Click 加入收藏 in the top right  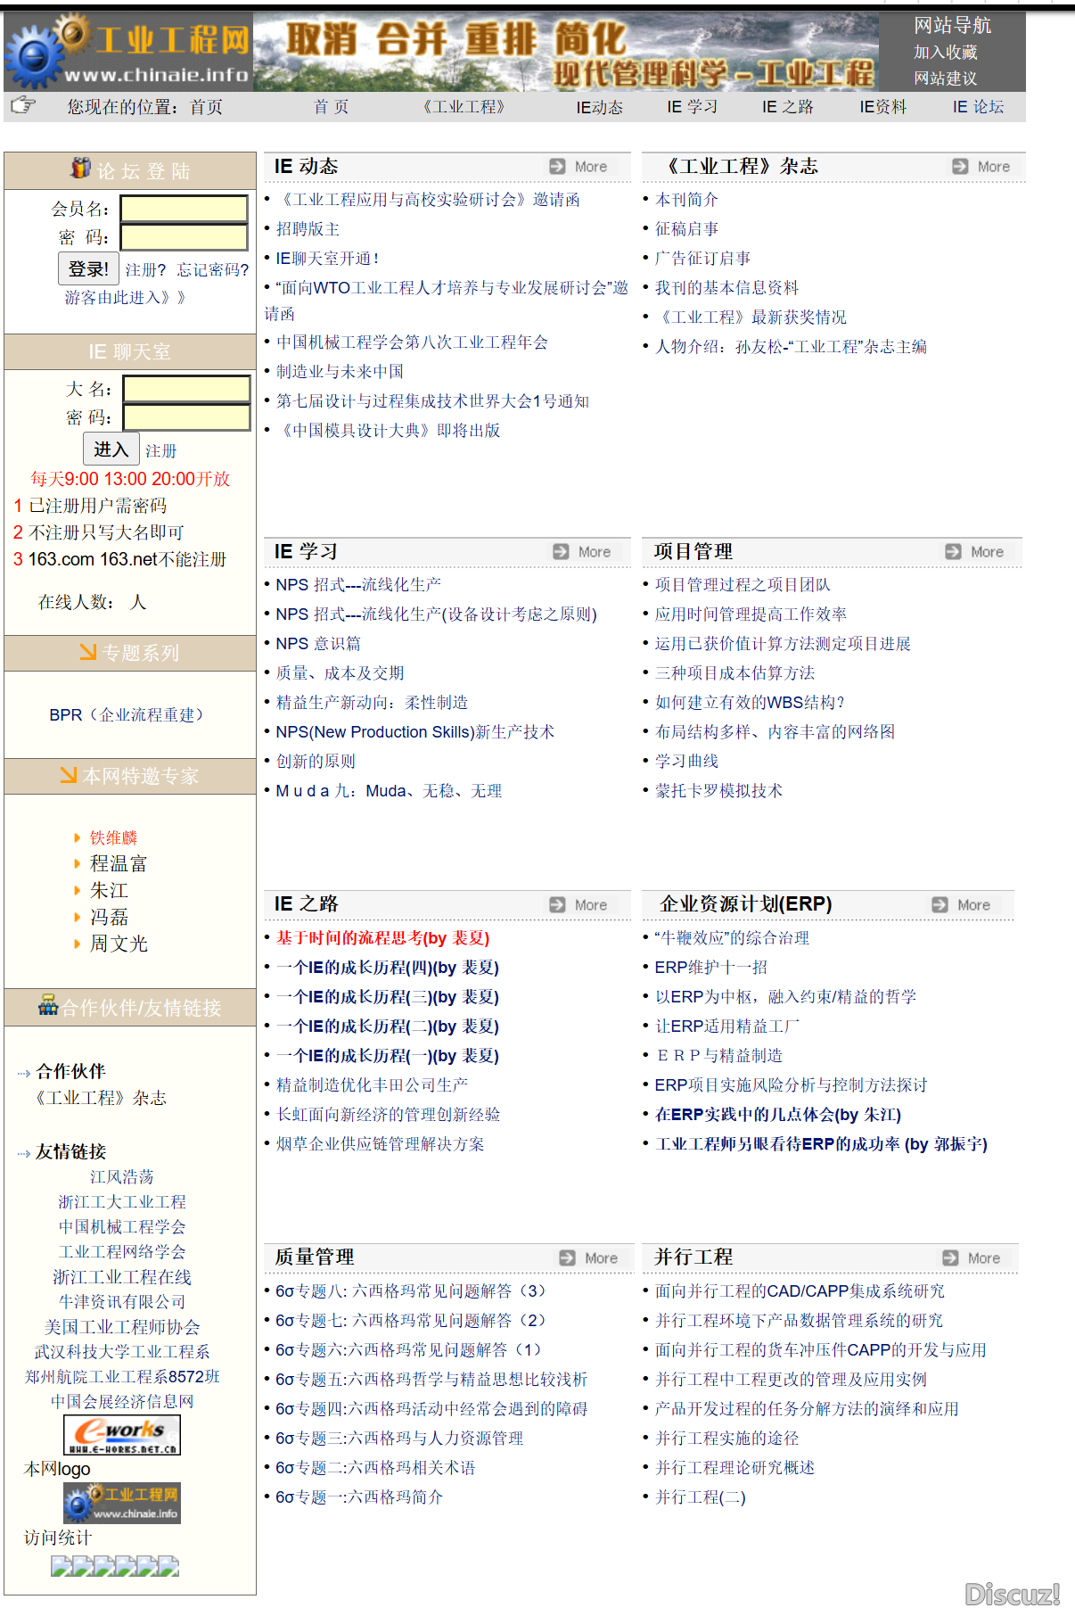coord(945,53)
